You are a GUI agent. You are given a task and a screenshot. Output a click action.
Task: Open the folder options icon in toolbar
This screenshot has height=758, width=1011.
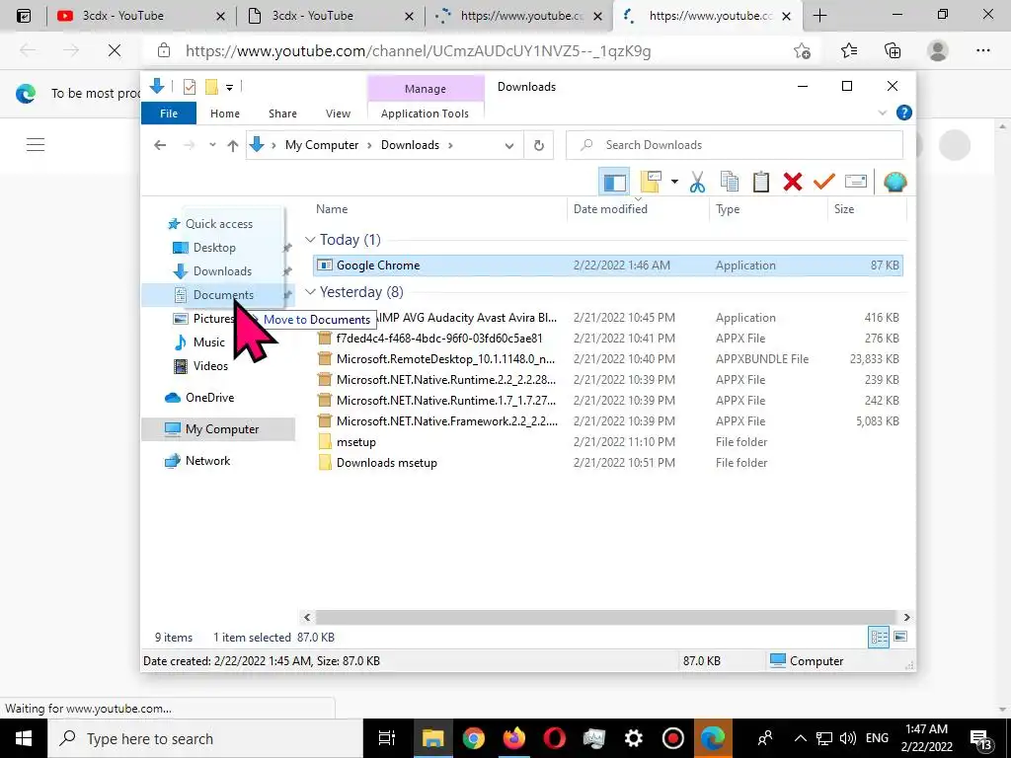(x=652, y=183)
